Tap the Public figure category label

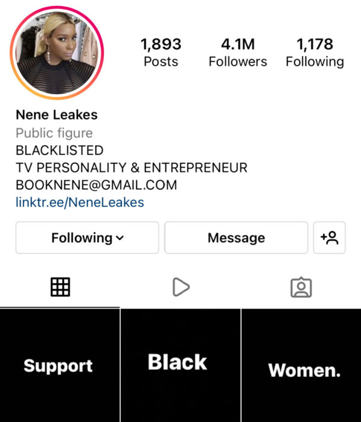click(x=54, y=133)
